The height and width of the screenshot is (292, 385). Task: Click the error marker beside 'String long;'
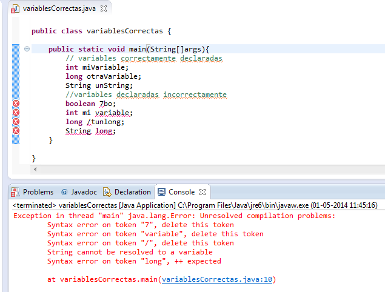pyautogui.click(x=16, y=131)
